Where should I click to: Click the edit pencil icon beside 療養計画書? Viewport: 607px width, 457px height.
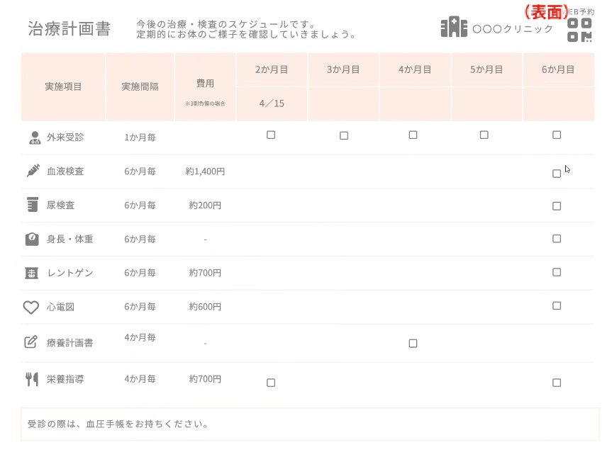[31, 342]
